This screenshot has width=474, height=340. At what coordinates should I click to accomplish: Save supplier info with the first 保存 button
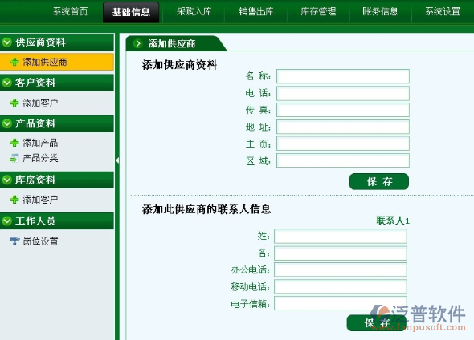(x=379, y=181)
